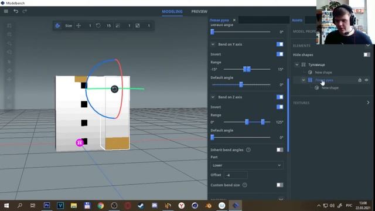375x211 pixels.
Task: Click the scale snap icon
Action: (x=118, y=26)
